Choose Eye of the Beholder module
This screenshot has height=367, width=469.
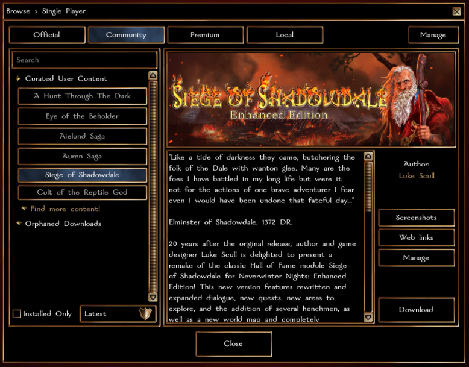[82, 116]
